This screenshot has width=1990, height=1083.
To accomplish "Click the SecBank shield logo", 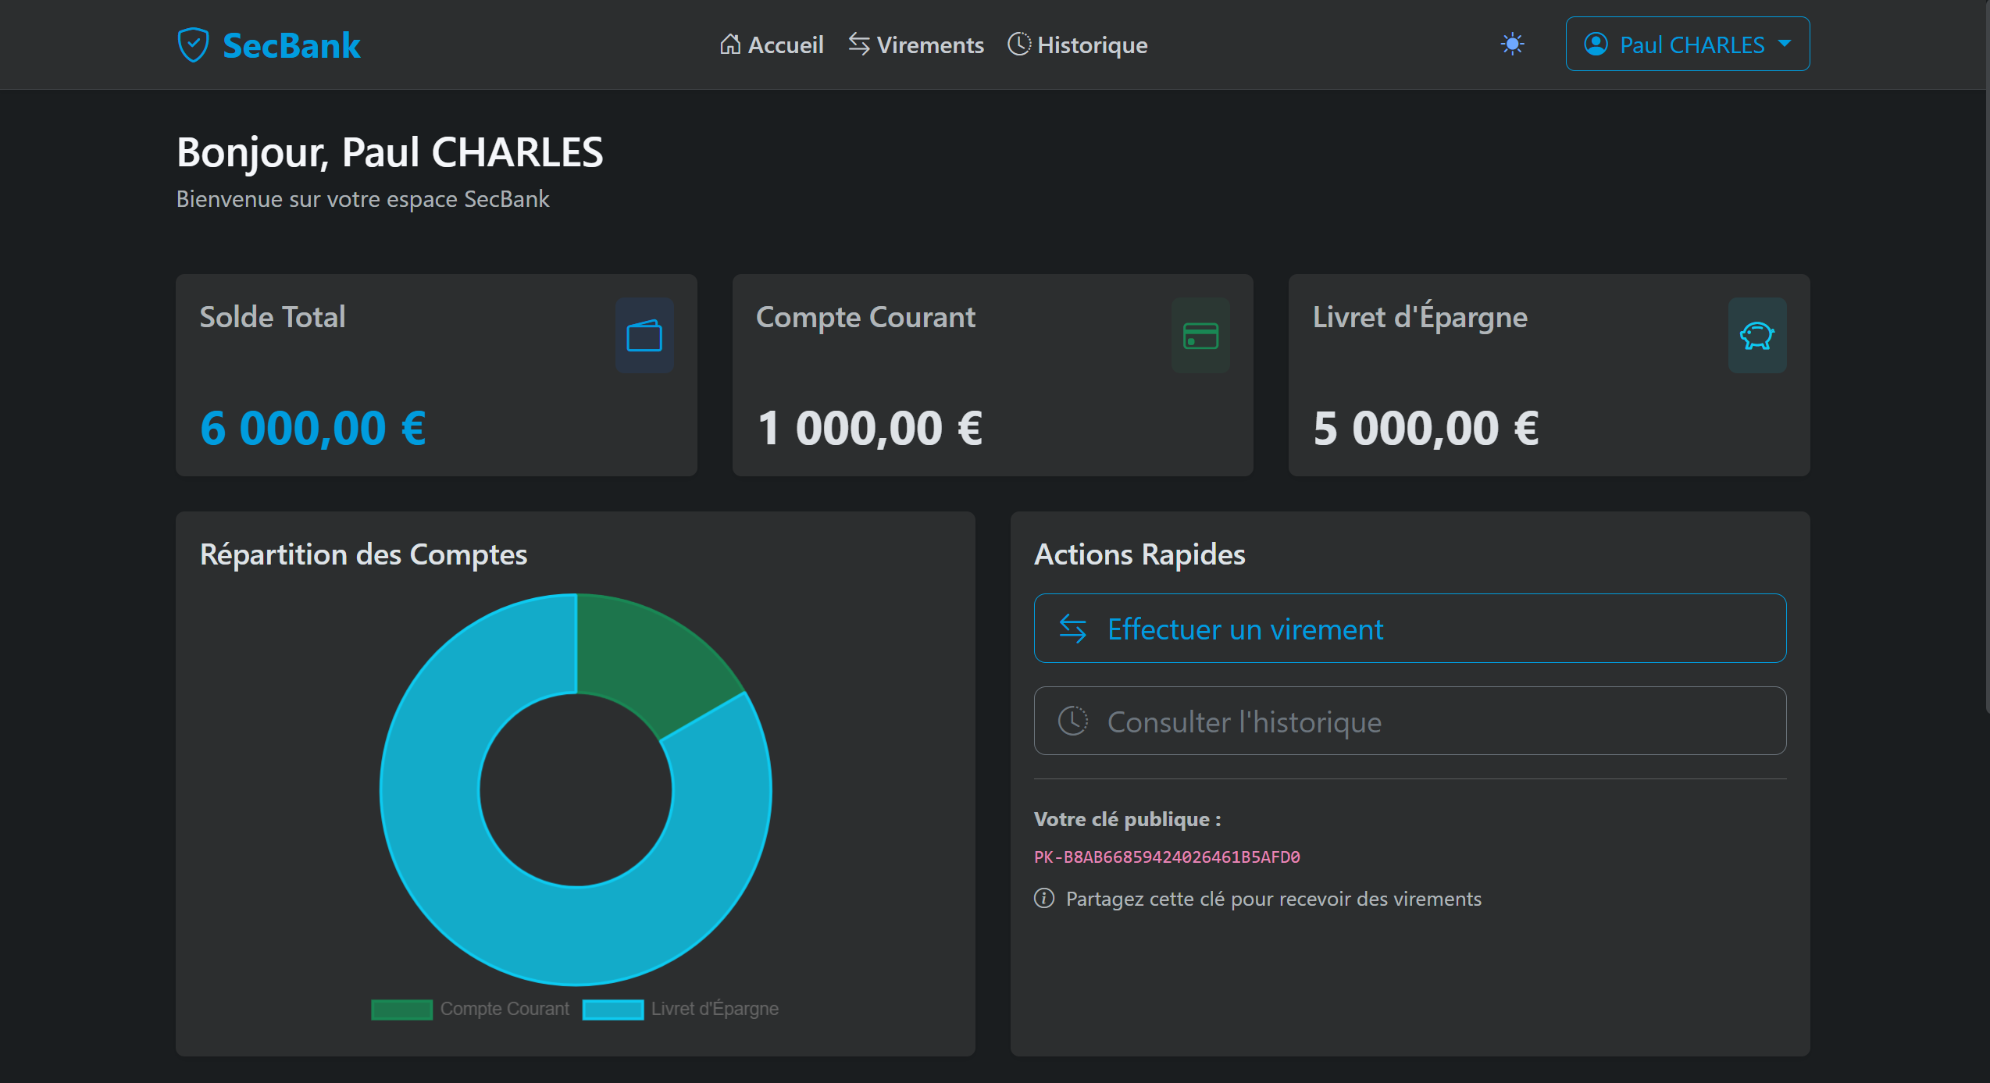I will [192, 44].
